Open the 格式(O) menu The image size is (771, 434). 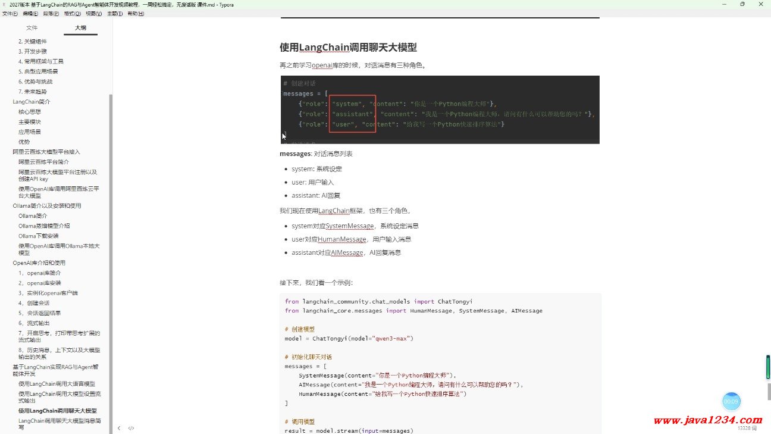[x=73, y=13]
